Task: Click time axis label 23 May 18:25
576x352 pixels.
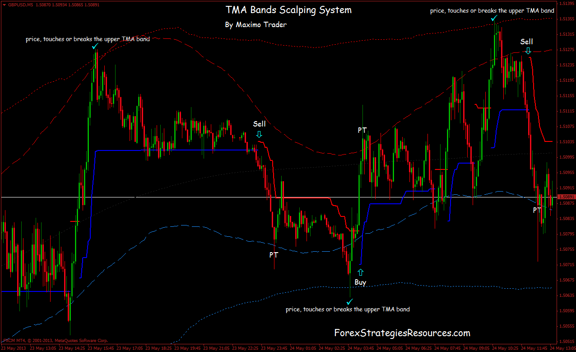Action: [x=158, y=349]
